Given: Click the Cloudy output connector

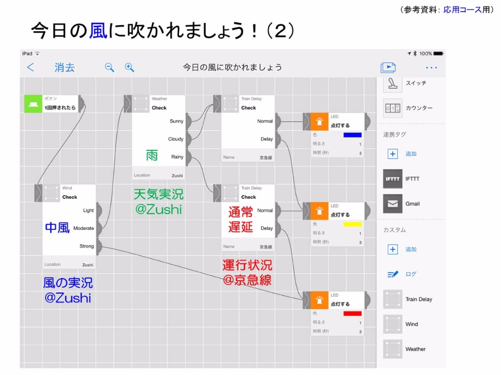Looking at the screenshot, I should pos(188,139).
